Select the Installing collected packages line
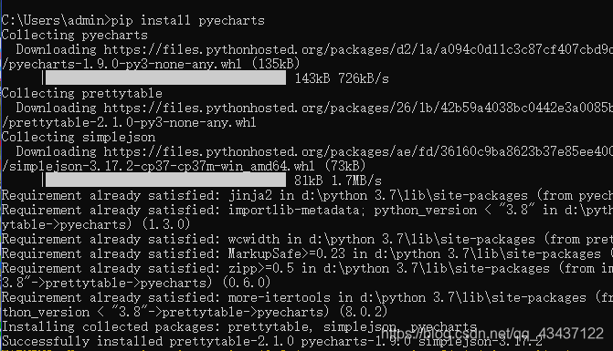613x351 pixels. [239, 326]
